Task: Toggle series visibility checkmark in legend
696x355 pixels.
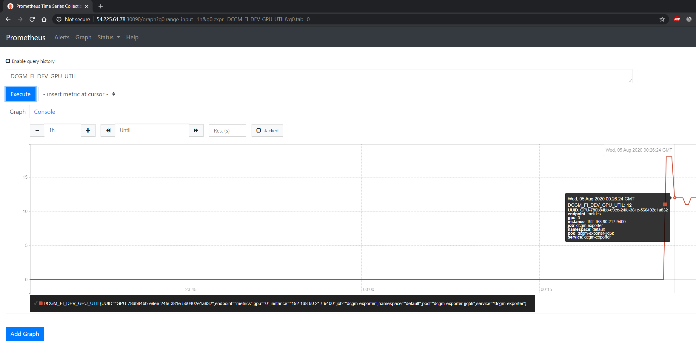Action: (x=36, y=303)
